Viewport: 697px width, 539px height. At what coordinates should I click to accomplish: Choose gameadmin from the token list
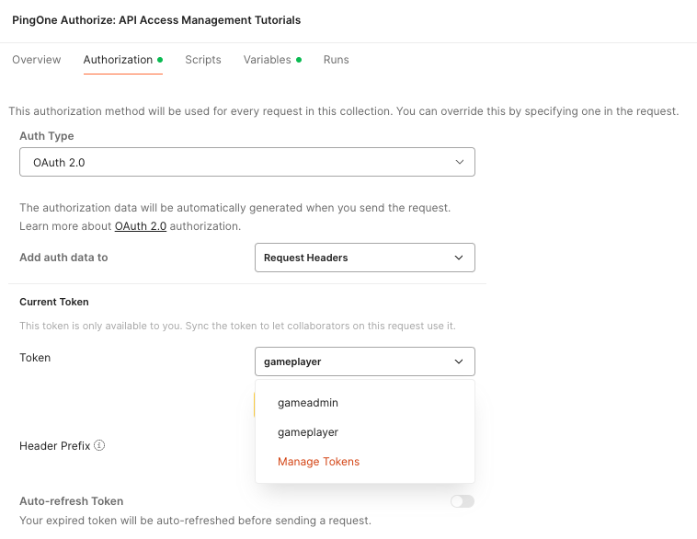(308, 403)
